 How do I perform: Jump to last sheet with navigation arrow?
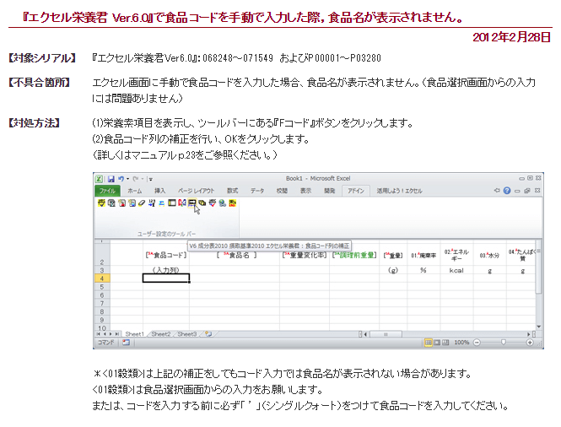point(116,334)
